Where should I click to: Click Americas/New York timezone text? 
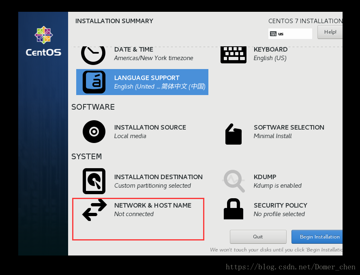[x=154, y=58]
